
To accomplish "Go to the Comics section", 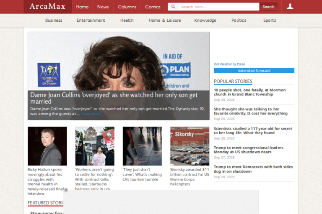I will tap(153, 7).
